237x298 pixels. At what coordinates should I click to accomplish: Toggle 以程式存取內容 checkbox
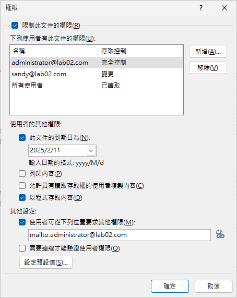22,198
